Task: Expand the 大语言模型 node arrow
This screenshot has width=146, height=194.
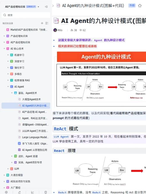Action: (4, 175)
